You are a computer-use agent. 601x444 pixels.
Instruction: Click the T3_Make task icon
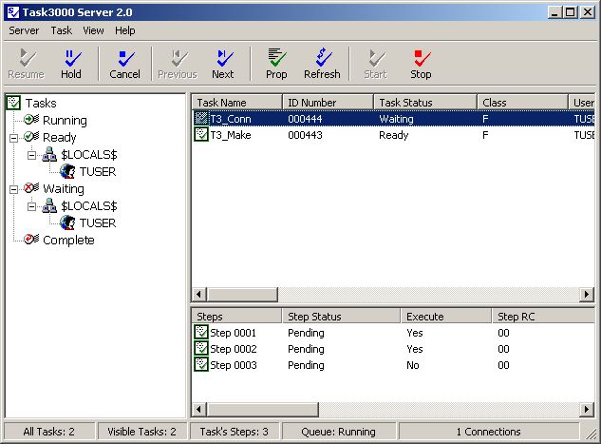[201, 135]
